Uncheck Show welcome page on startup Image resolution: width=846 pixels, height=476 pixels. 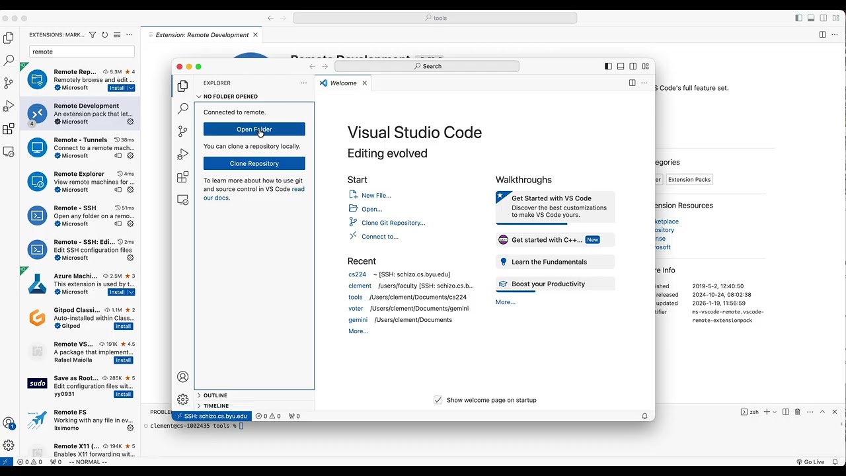(438, 400)
